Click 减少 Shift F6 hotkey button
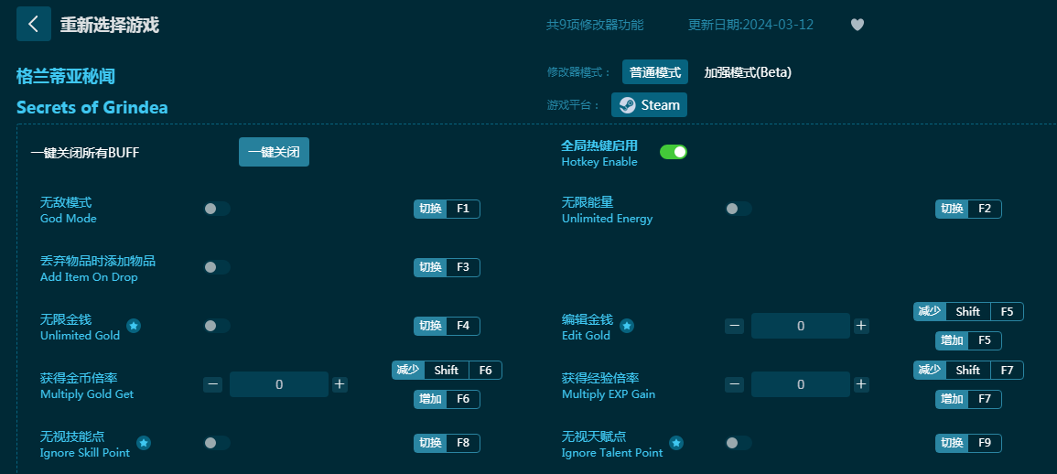Screen dimensions: 1057x474 tap(447, 371)
